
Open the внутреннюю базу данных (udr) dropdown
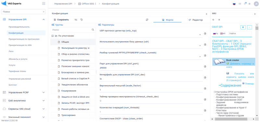pos(151,46)
